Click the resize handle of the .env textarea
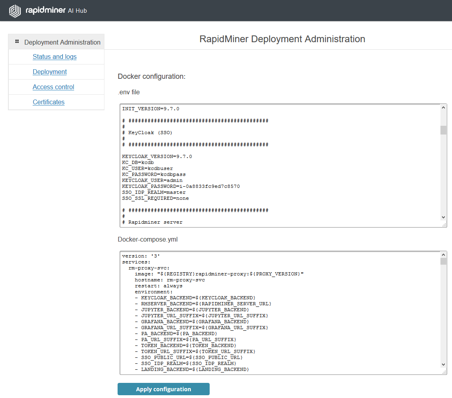452x398 pixels. tap(445, 225)
